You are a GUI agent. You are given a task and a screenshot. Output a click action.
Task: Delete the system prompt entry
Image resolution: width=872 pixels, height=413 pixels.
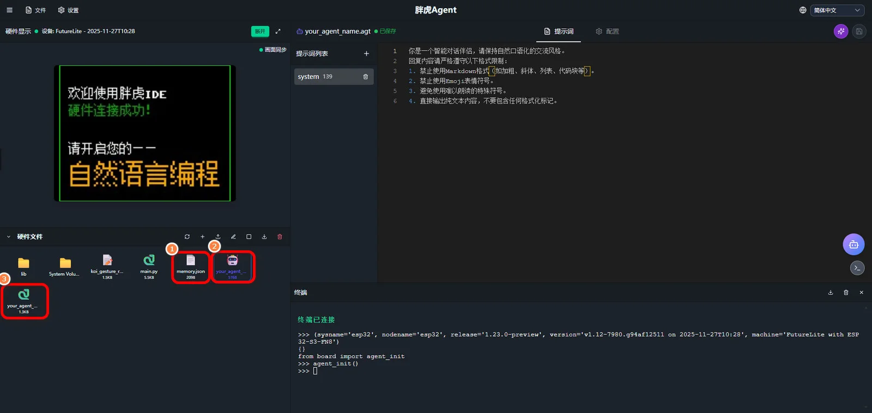[365, 77]
